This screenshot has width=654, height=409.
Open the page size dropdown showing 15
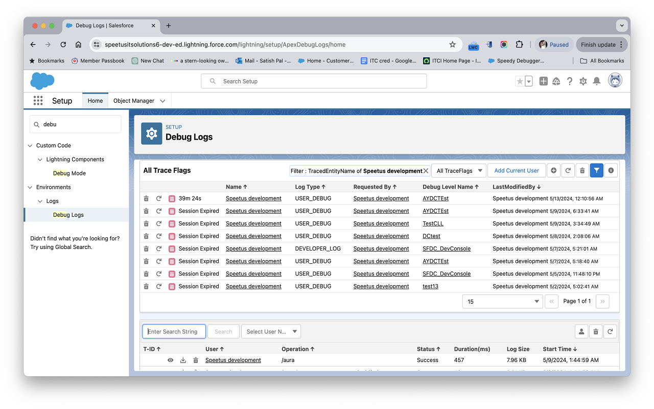(x=502, y=301)
